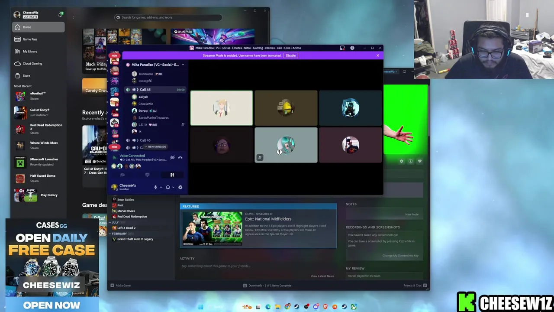This screenshot has height=312, width=554.
Task: Disconnect from the Discord voice call
Action: tap(180, 158)
